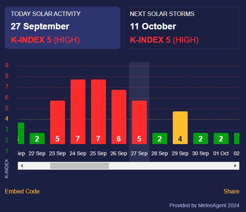
Task: Click the Share link
Action: (231, 191)
